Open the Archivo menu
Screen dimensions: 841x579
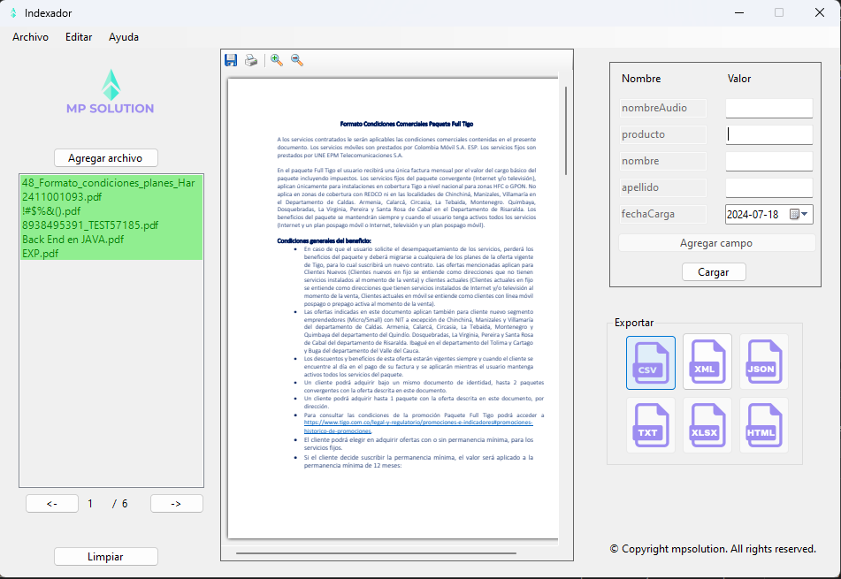(30, 36)
